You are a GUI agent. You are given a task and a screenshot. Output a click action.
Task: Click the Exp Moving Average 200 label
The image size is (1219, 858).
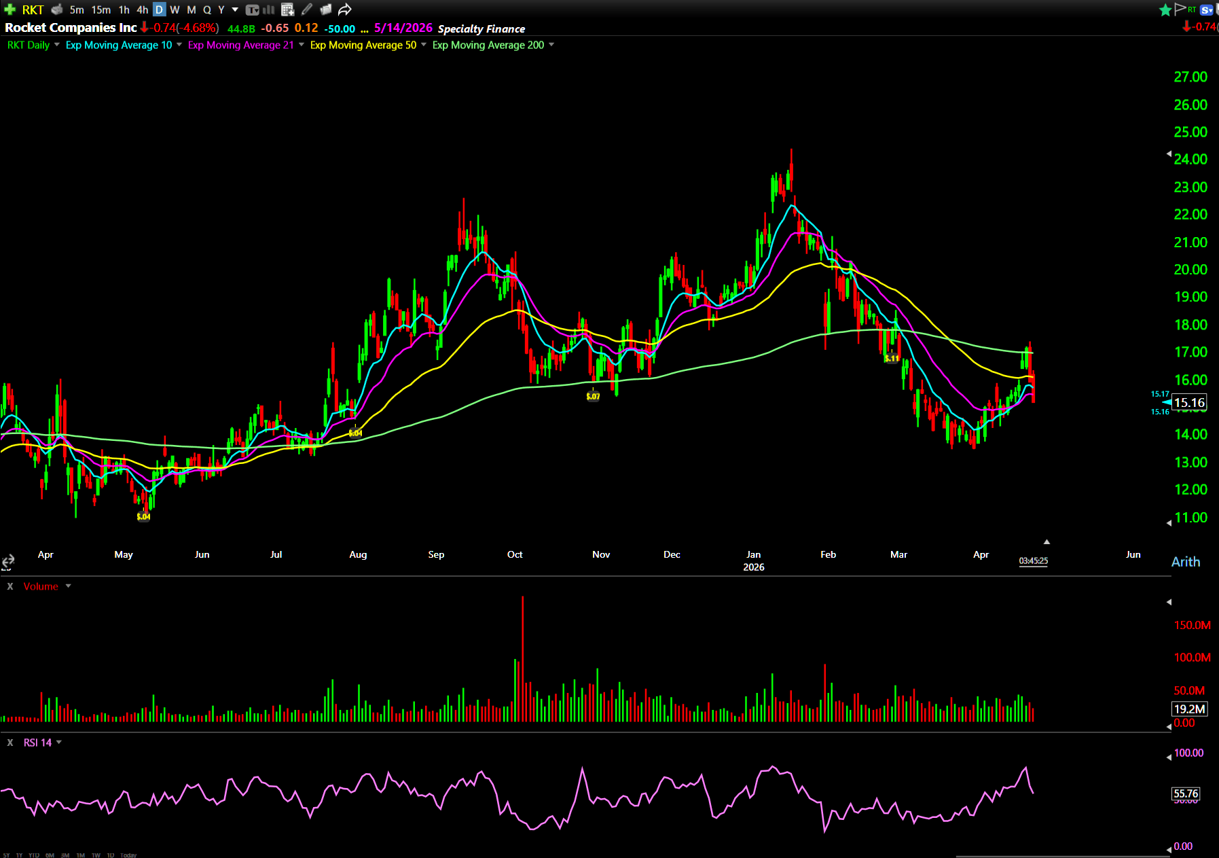pos(488,45)
